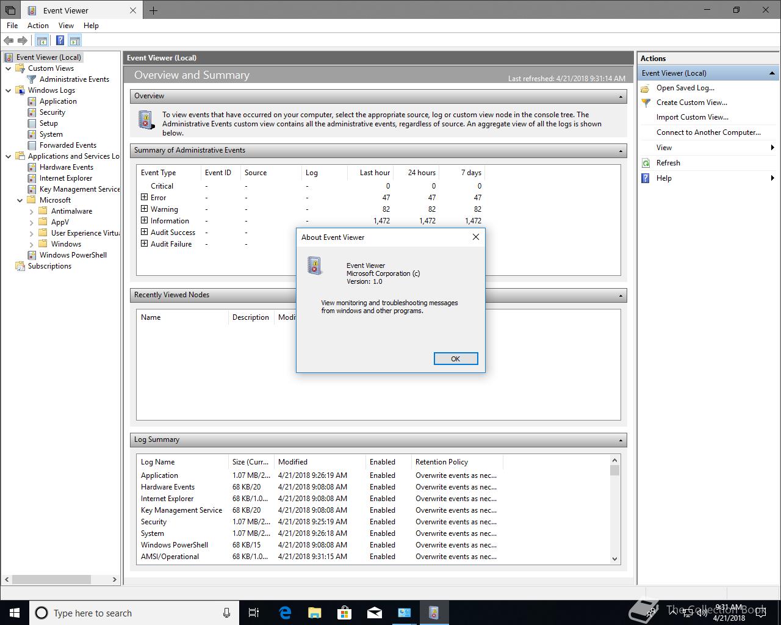Image resolution: width=781 pixels, height=625 pixels.
Task: Expand the Error event type row
Action: tap(145, 197)
